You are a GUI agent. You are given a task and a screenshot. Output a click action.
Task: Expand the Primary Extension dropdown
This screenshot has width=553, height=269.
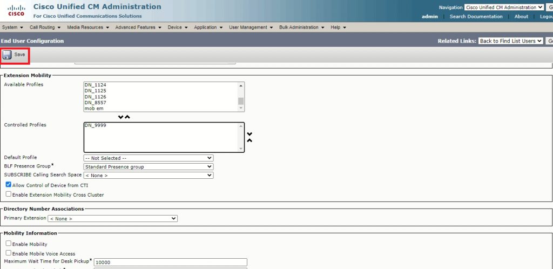click(x=112, y=218)
